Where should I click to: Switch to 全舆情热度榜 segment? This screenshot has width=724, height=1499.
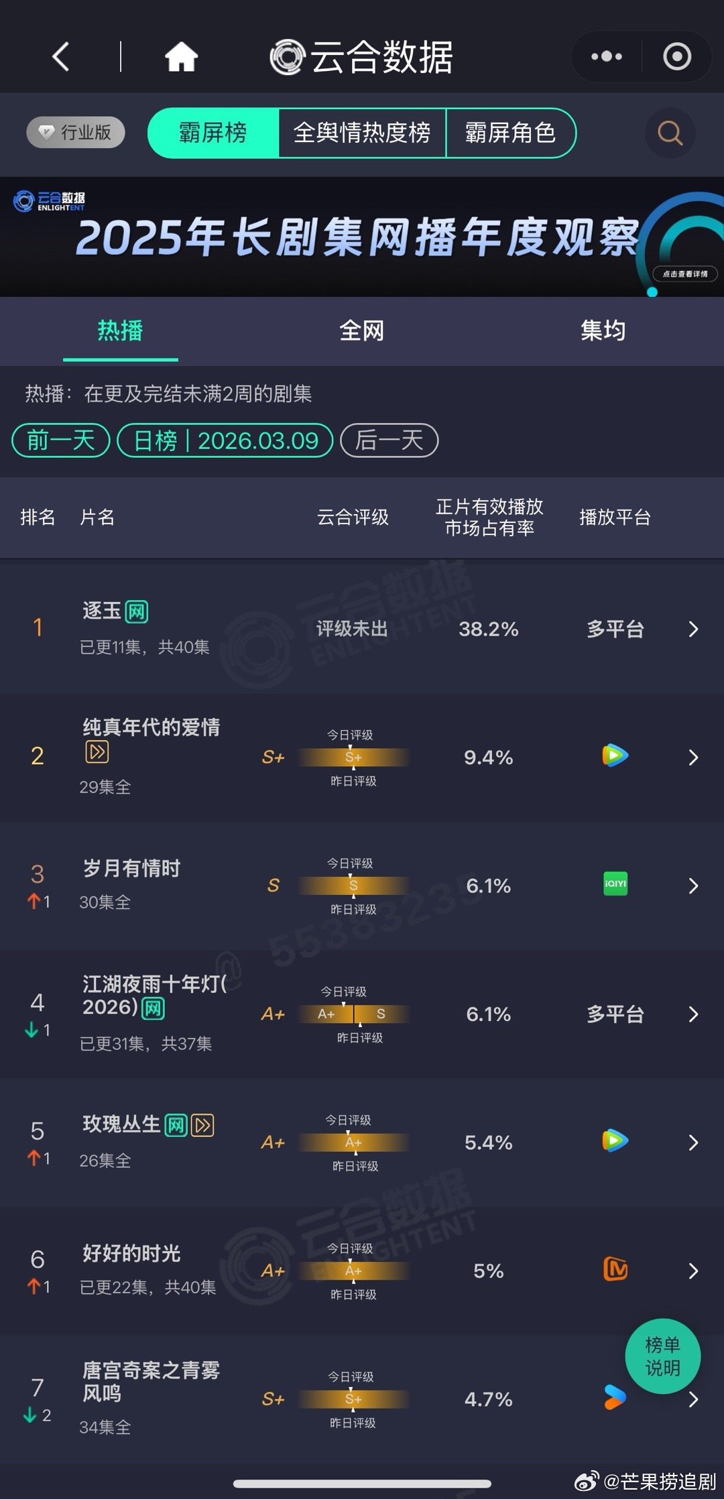pyautogui.click(x=362, y=133)
